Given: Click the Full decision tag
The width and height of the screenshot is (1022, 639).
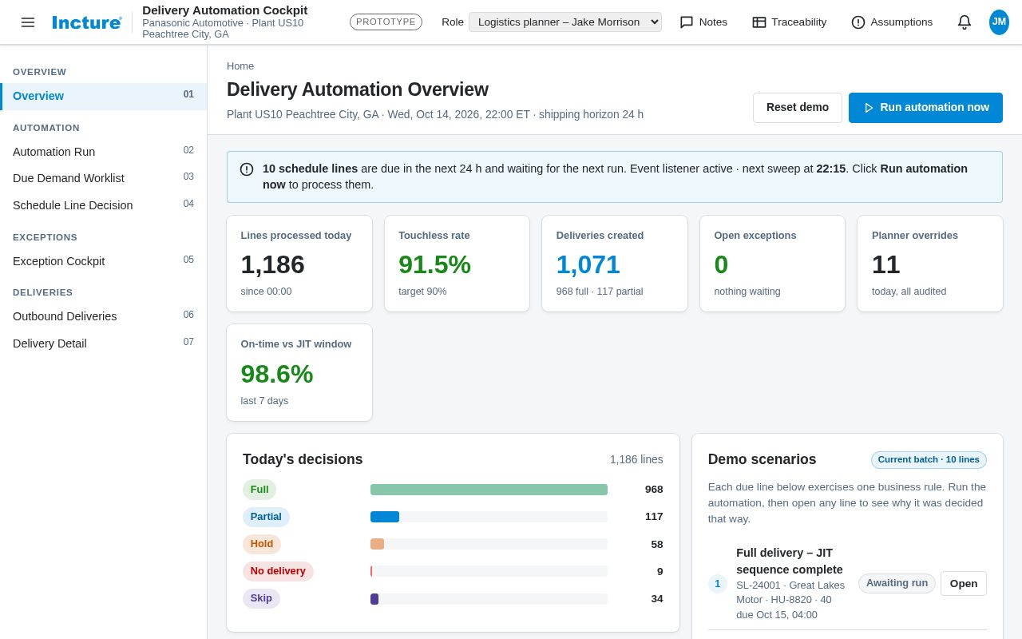Looking at the screenshot, I should coord(259,490).
